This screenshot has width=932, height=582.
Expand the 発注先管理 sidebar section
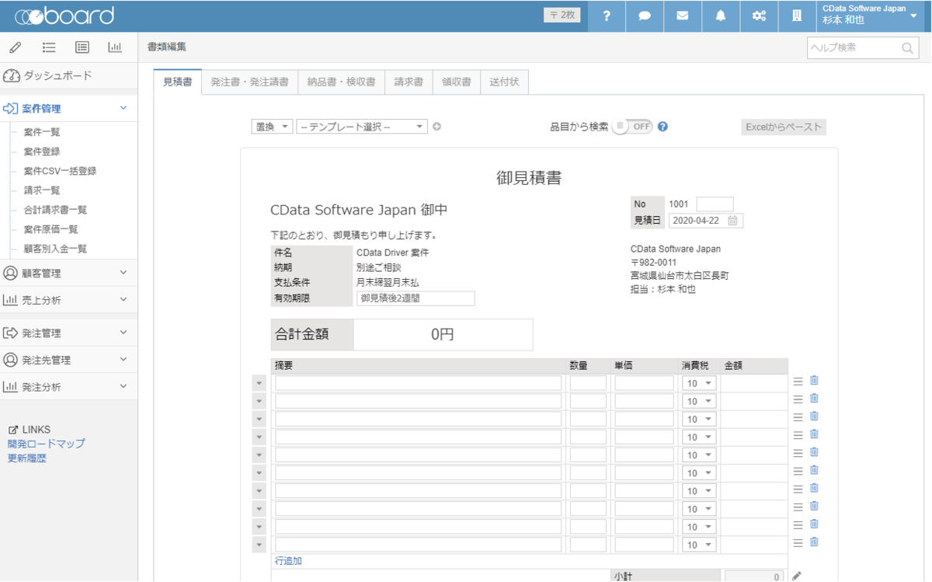point(69,360)
